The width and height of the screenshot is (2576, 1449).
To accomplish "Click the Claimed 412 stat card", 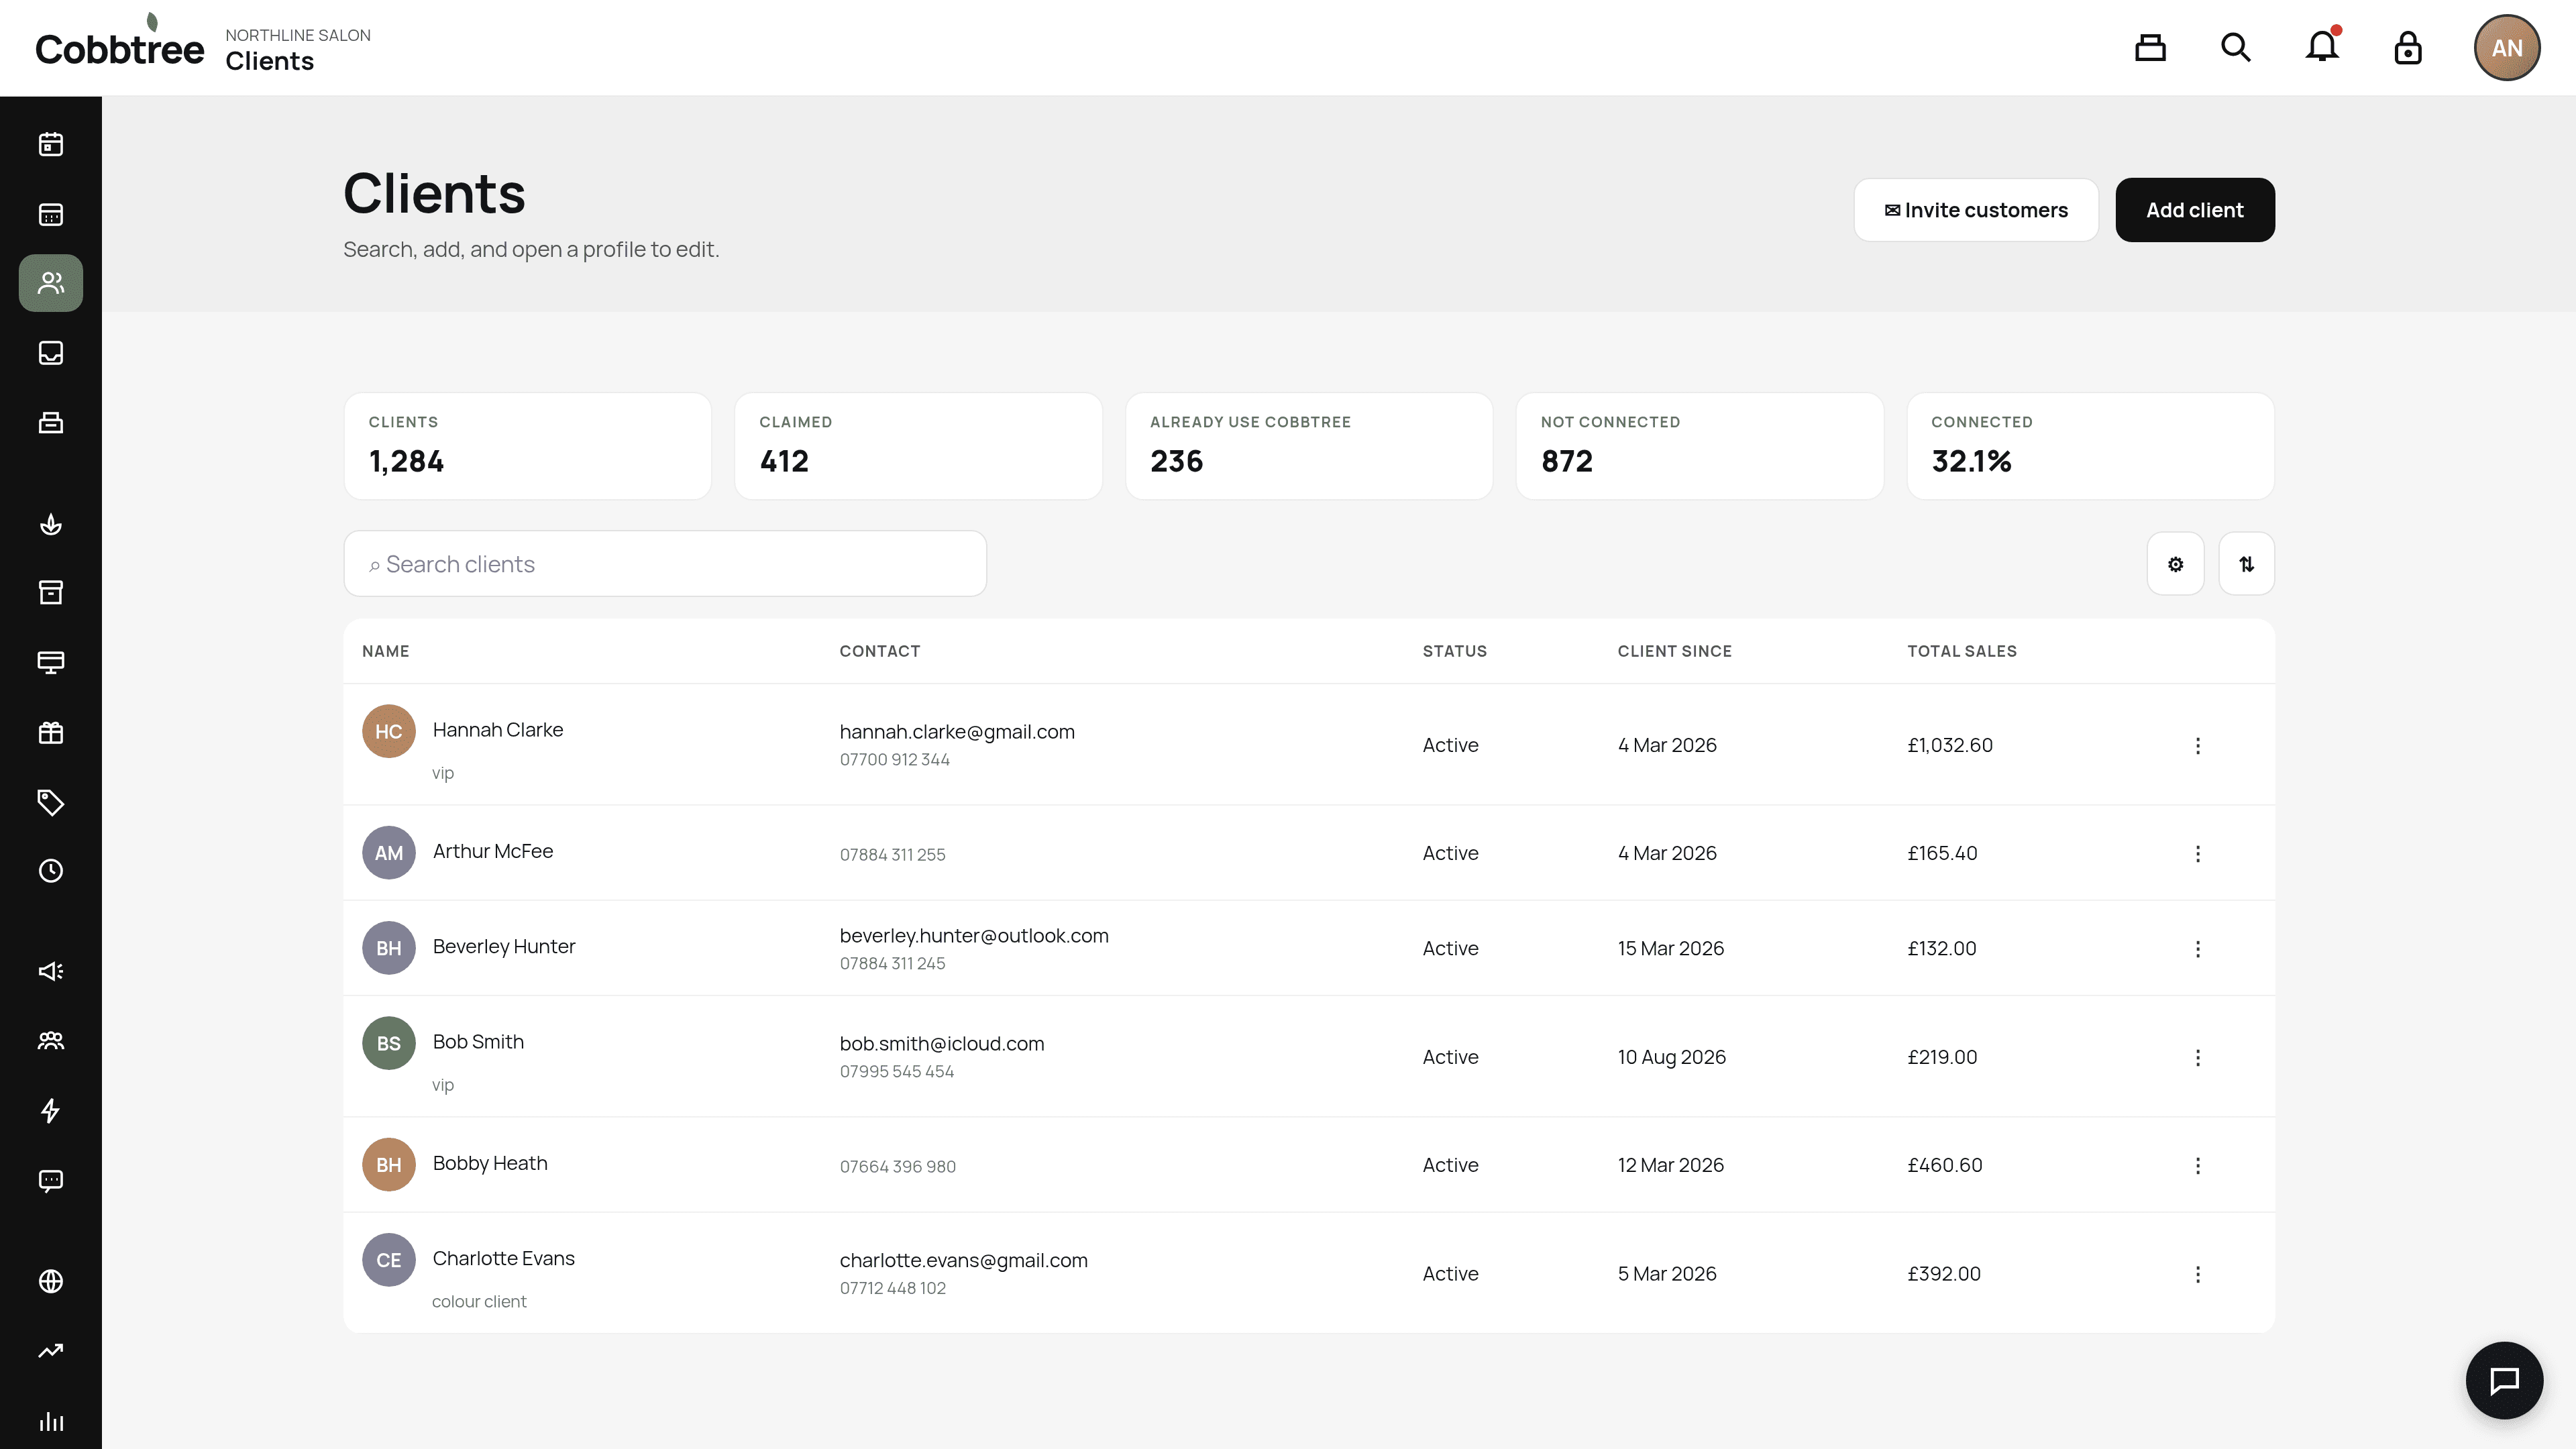I will (918, 446).
